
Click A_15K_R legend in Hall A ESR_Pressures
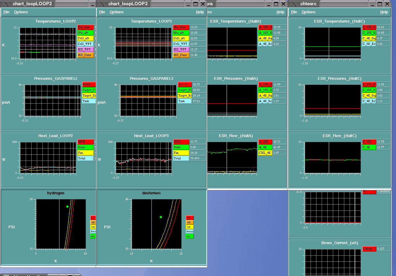(265, 90)
